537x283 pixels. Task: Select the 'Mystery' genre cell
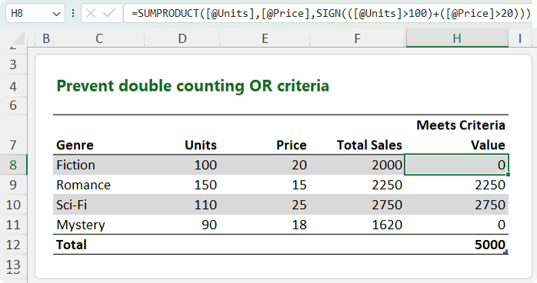[x=99, y=225]
